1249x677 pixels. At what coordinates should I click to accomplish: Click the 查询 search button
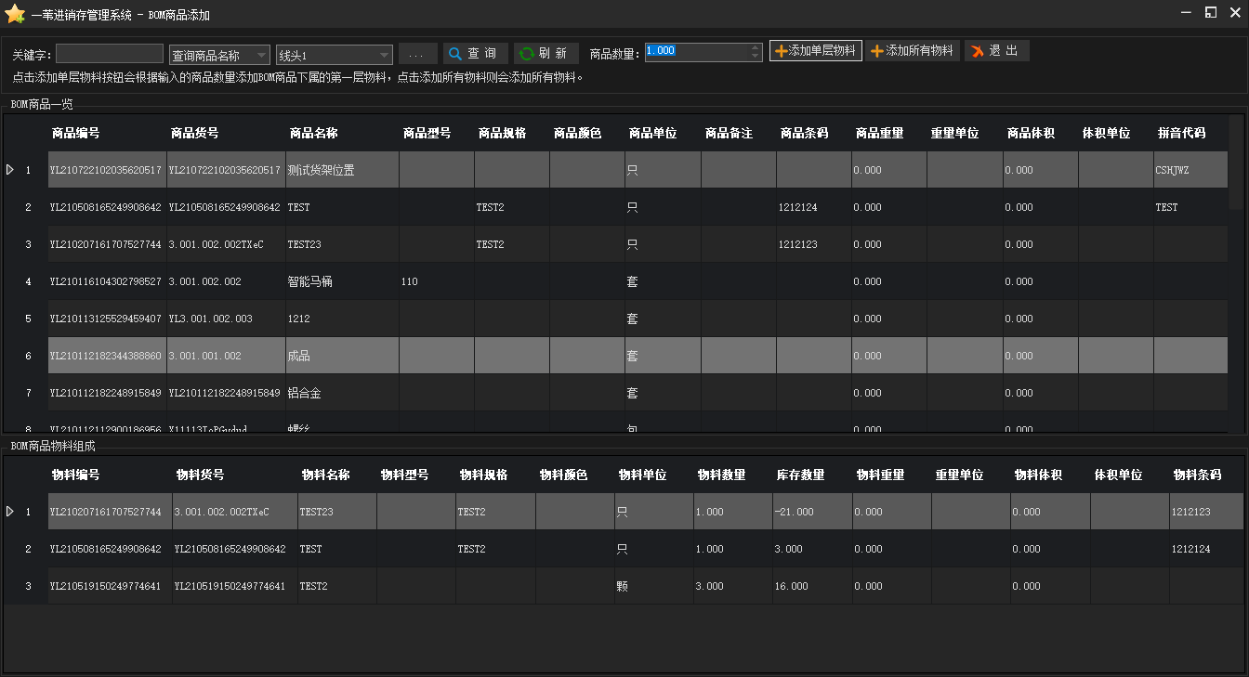476,53
